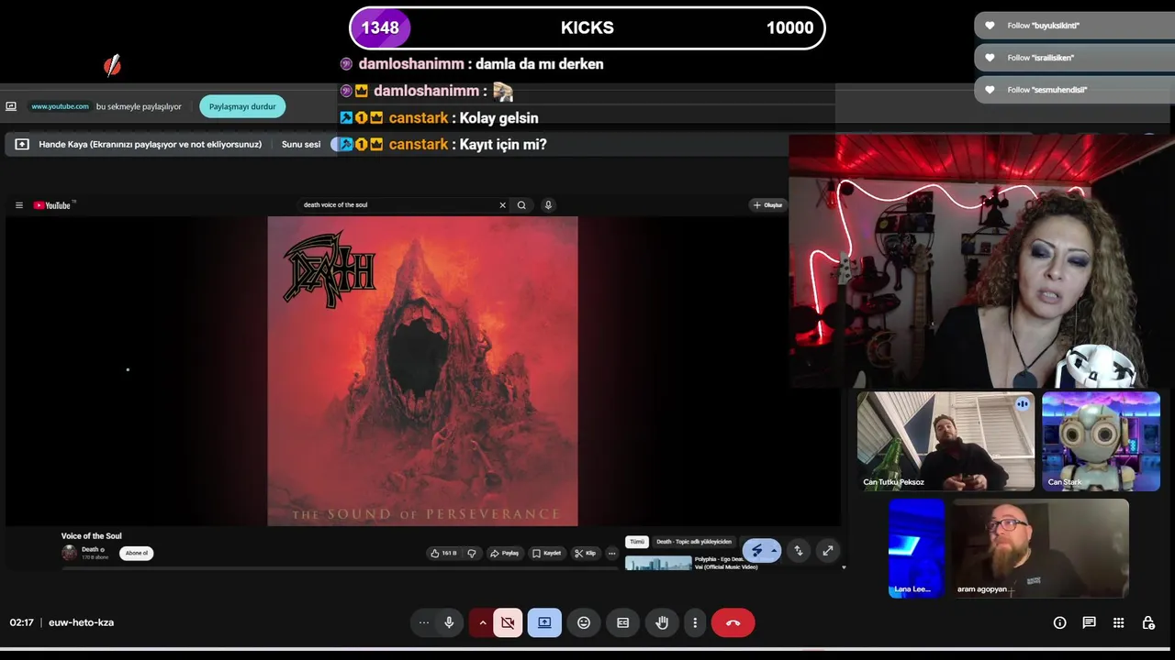Open the Polyphia - Ego Death video thumbnail
The image size is (1175, 660).
[658, 563]
